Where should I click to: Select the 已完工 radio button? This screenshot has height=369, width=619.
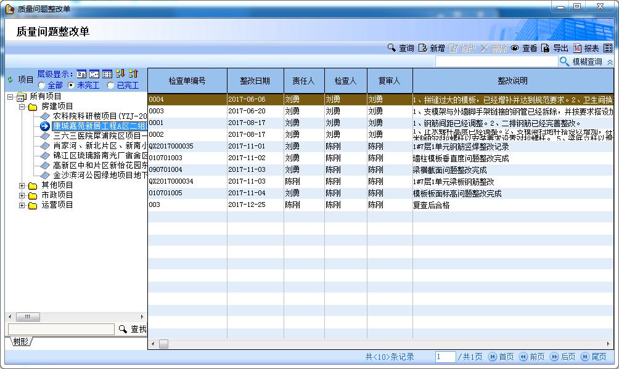pos(111,85)
